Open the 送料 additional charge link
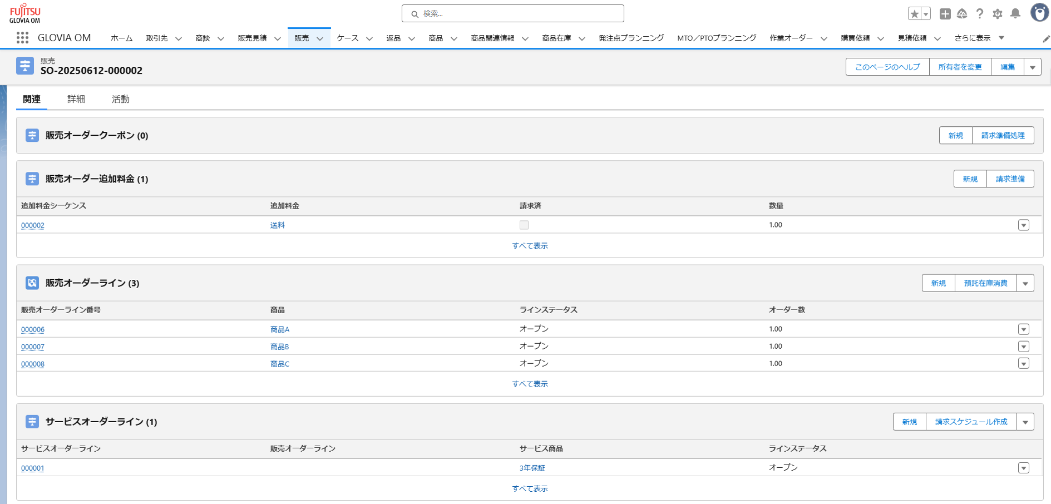 [x=278, y=225]
